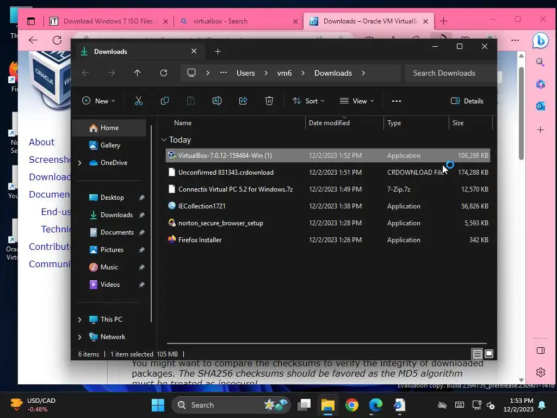This screenshot has height=418, width=557.
Task: Open the See more three-dots toolbar menu
Action: (x=397, y=101)
